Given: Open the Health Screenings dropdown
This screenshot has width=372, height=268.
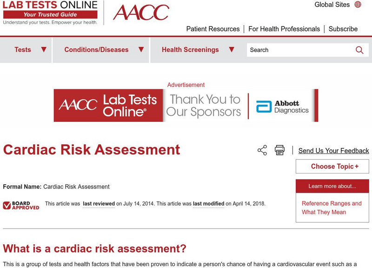Looking at the screenshot, I should coord(195,49).
